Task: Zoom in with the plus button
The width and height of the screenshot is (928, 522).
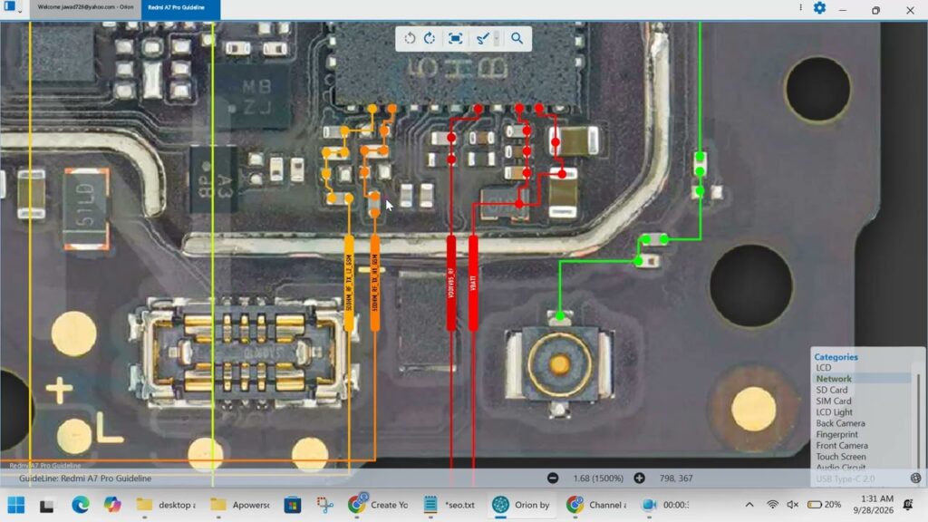Action: pos(639,478)
